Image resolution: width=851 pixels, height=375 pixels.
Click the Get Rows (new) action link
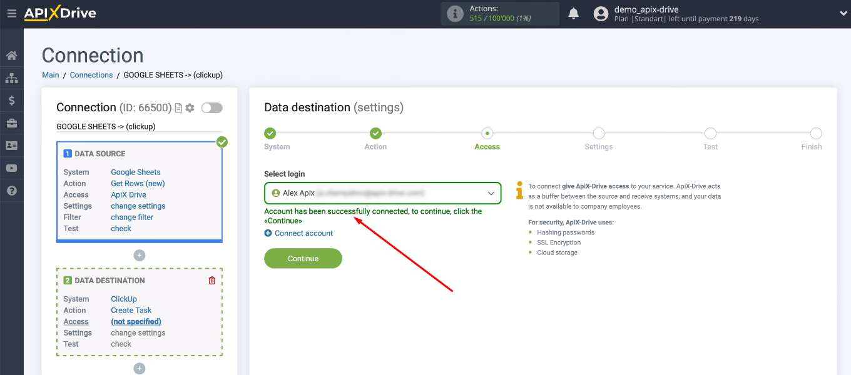point(138,184)
